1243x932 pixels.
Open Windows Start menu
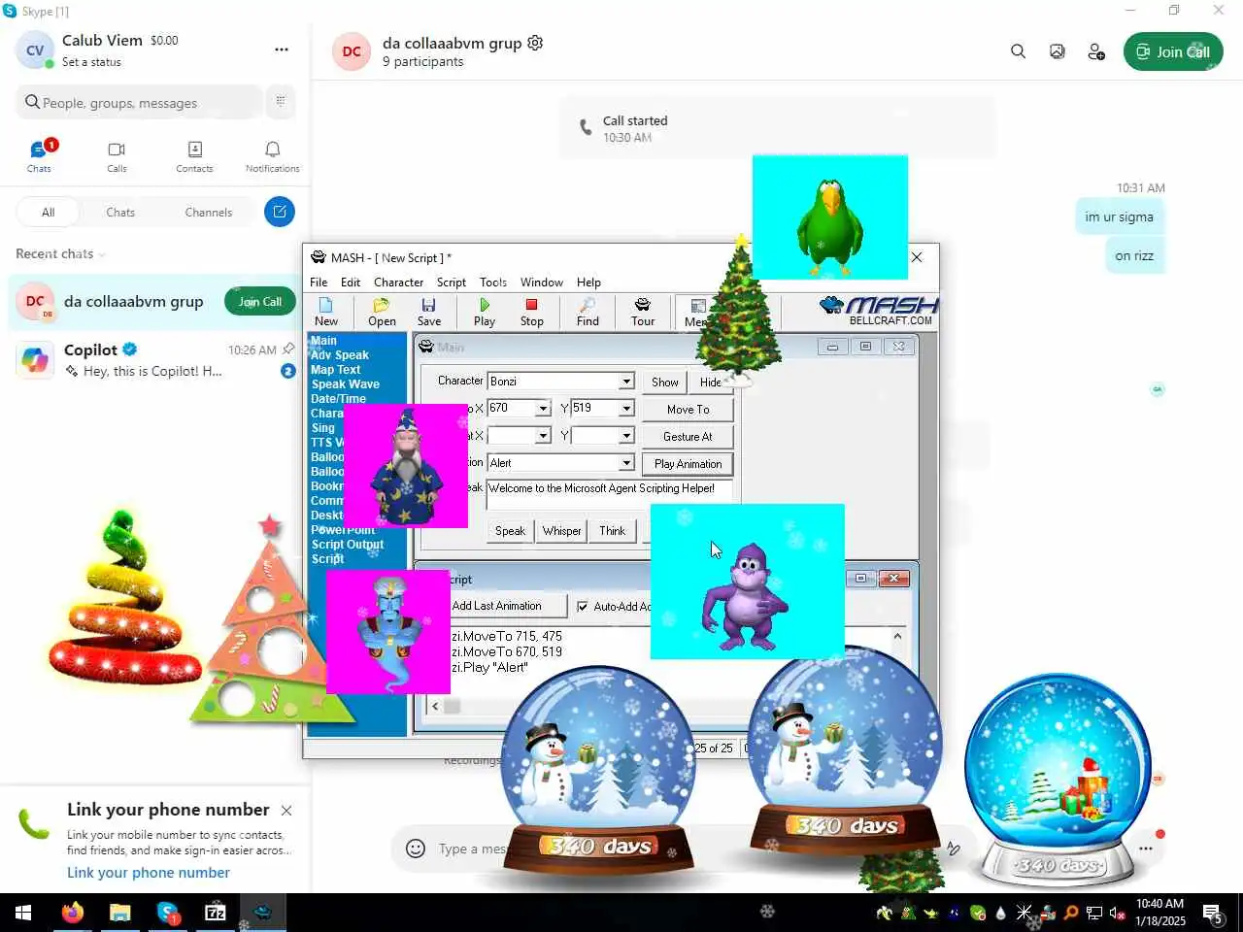click(23, 913)
